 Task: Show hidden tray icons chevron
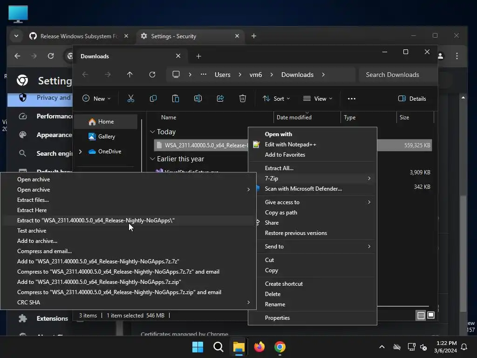(x=382, y=347)
